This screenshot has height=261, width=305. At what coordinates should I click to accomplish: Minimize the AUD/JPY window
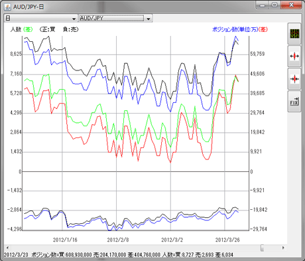(263, 5)
